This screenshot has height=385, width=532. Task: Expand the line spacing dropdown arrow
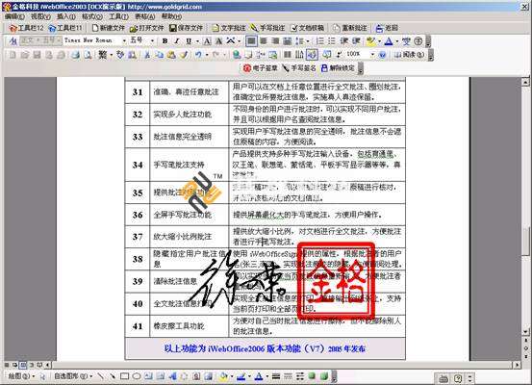[x=308, y=41]
